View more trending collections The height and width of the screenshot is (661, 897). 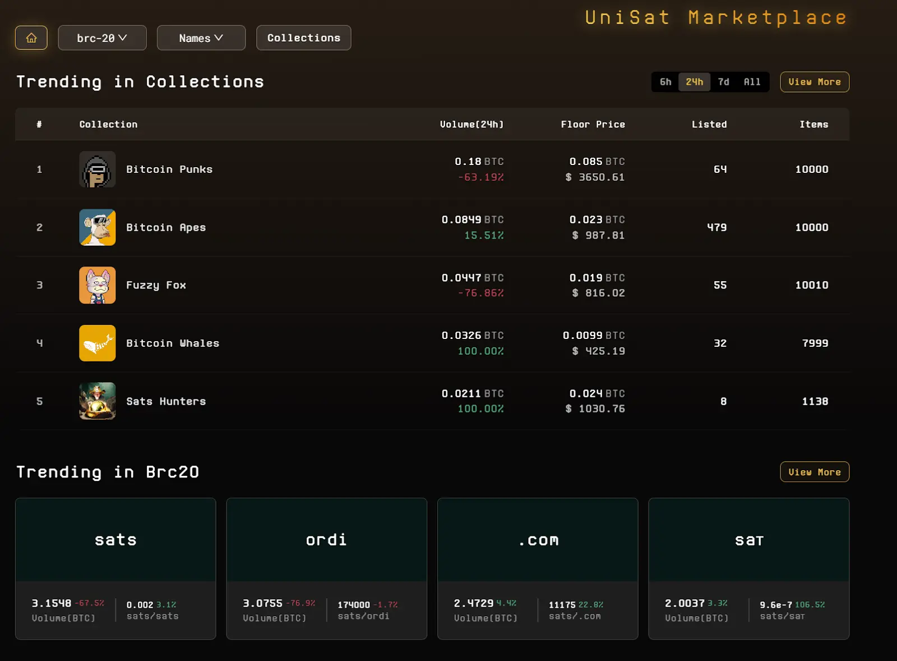click(x=815, y=82)
